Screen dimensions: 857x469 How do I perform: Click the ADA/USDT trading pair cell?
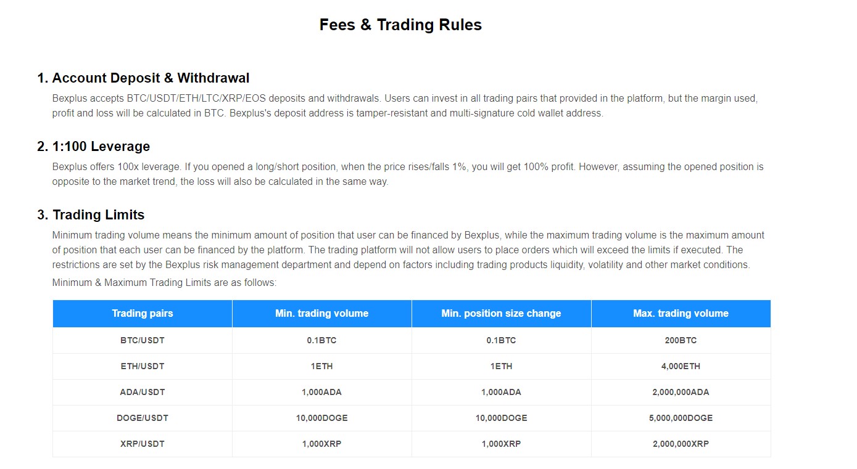pyautogui.click(x=143, y=392)
